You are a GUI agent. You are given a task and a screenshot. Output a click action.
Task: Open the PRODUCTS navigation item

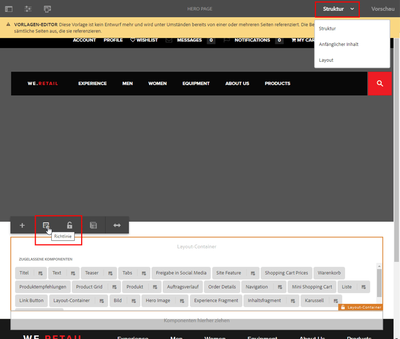coord(277,83)
